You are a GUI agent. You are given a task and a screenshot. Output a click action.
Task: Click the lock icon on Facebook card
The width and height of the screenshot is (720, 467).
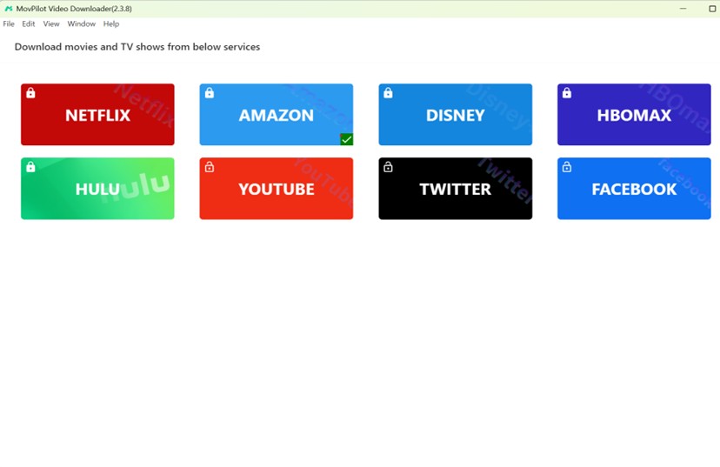pos(567,167)
